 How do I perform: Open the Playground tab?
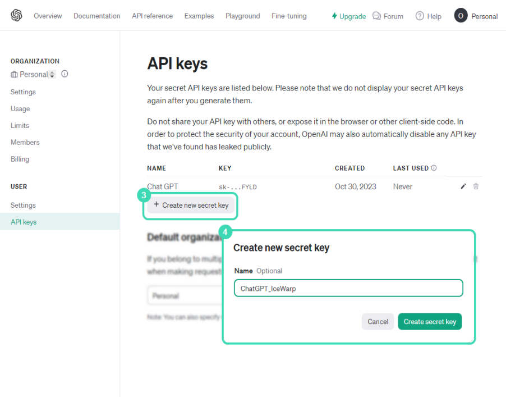click(242, 16)
